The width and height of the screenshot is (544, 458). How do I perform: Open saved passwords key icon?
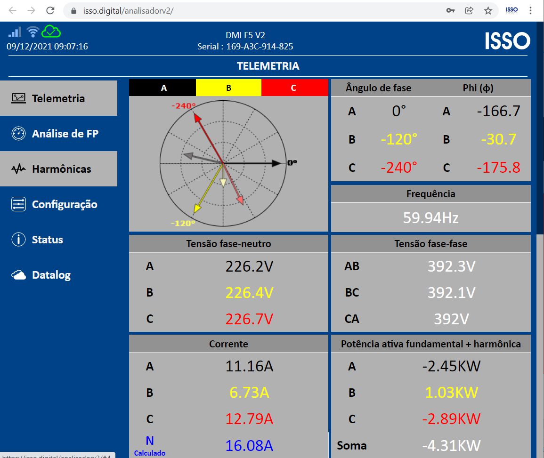450,10
